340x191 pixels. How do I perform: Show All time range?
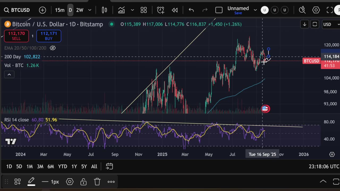coord(94,166)
